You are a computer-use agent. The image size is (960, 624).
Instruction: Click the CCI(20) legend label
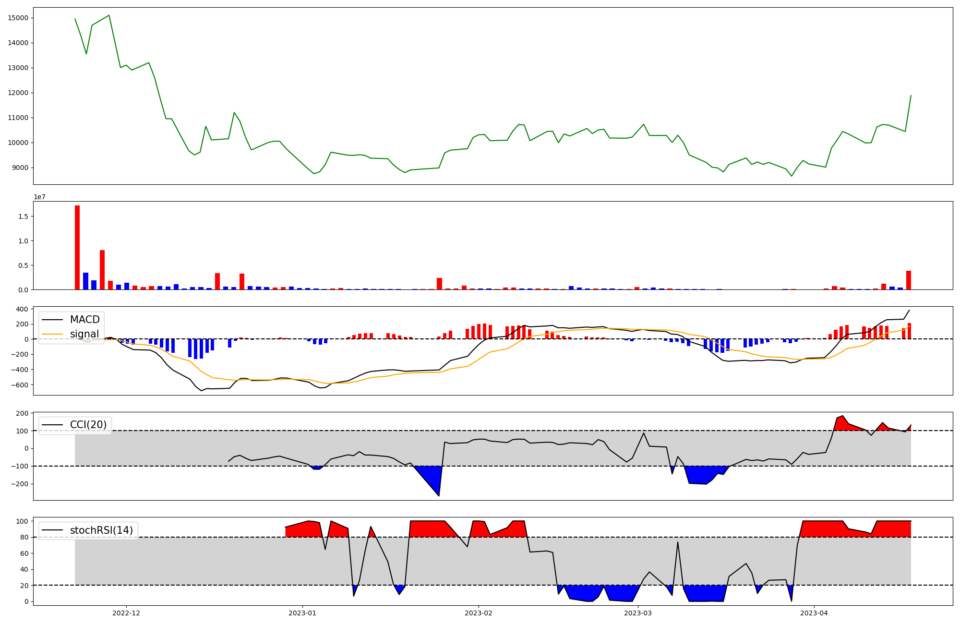(88, 425)
